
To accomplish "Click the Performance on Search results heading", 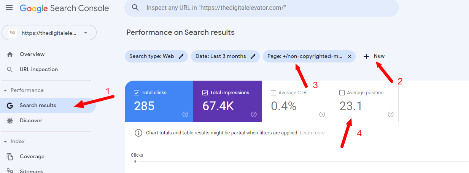I will (180, 33).
